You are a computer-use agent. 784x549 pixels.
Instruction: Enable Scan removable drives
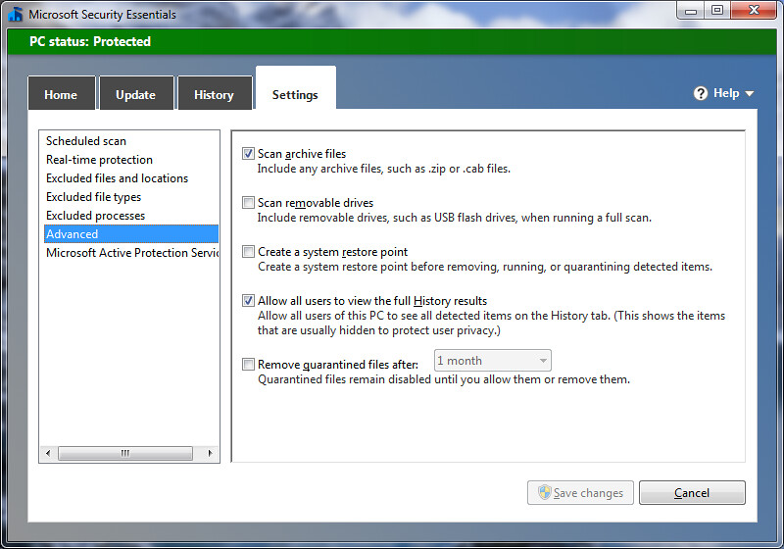point(248,203)
